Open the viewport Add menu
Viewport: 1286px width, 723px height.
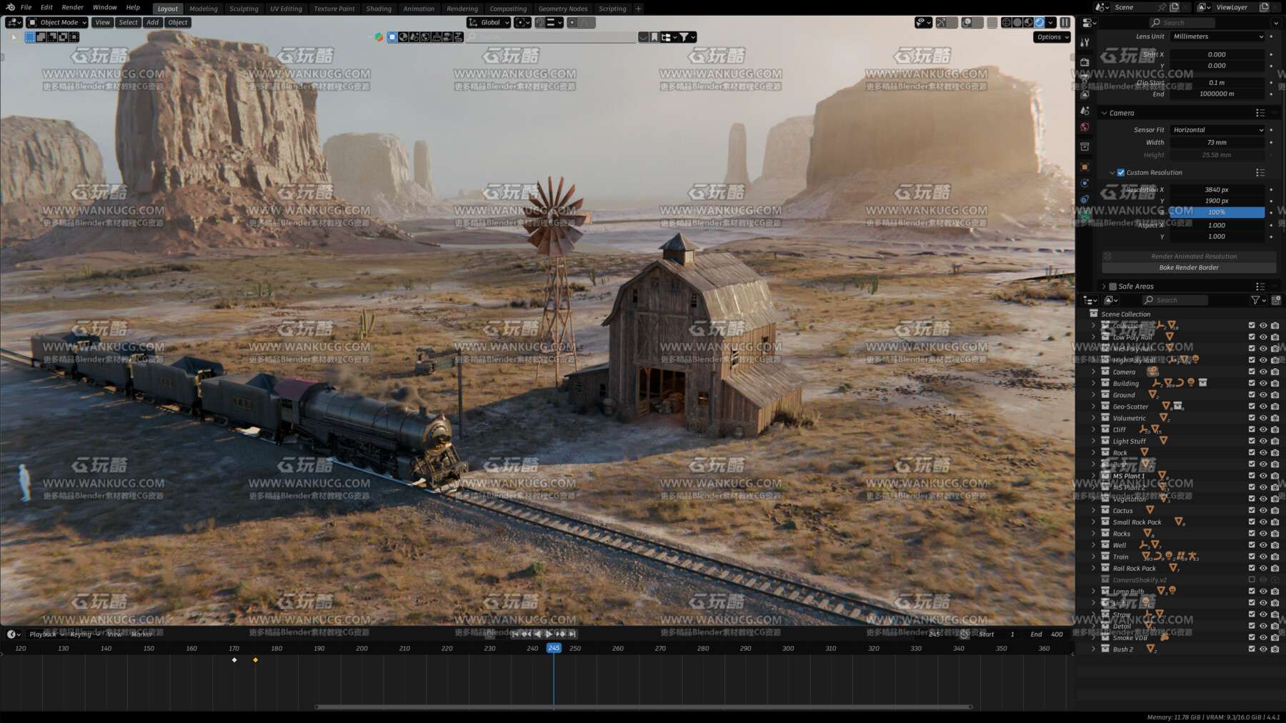(x=152, y=23)
